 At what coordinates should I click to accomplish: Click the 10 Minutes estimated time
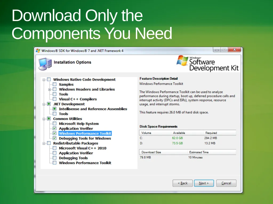click(x=195, y=158)
